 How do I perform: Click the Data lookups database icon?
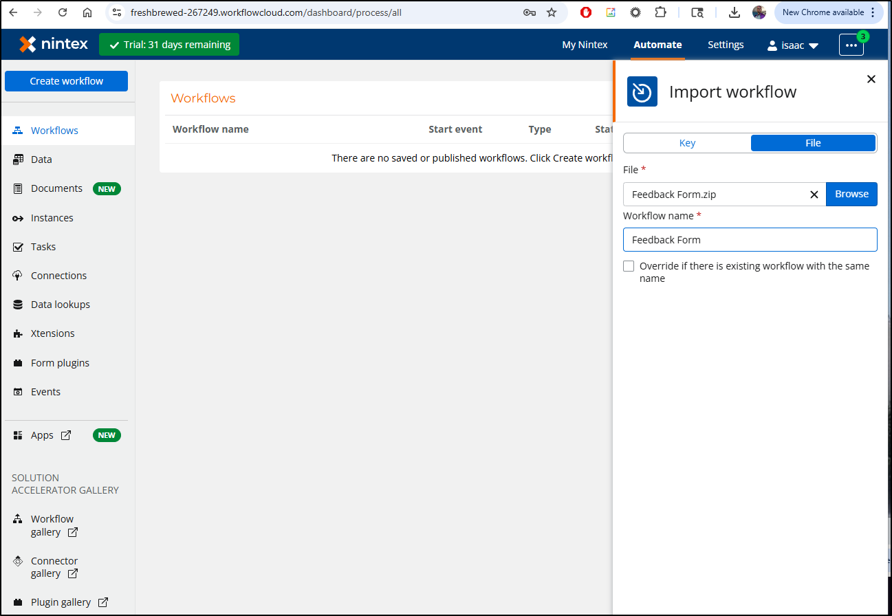tap(18, 305)
